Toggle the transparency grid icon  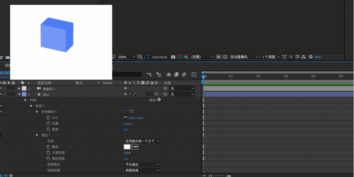pyautogui.click(x=225, y=57)
